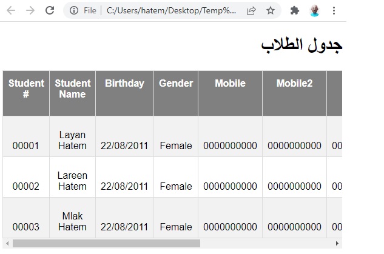
Task: Open the Extensions puzzle icon
Action: tap(295, 10)
